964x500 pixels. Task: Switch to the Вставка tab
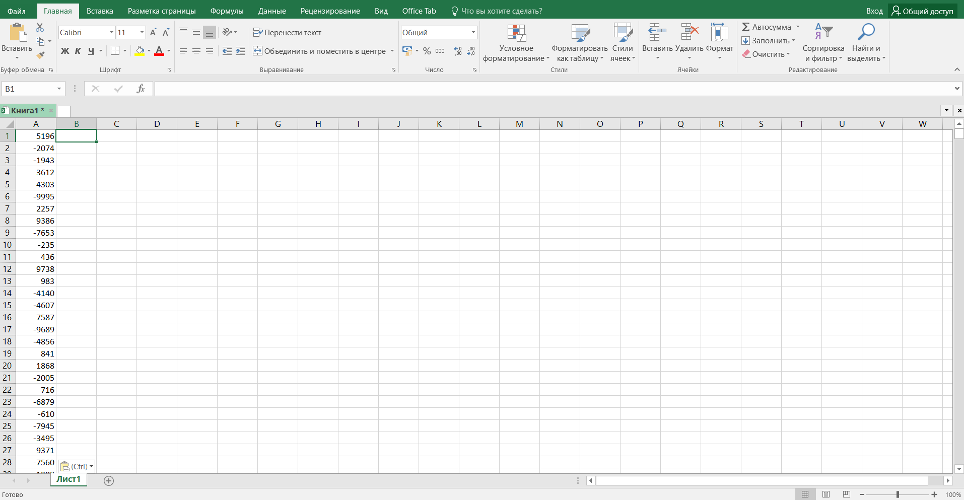point(100,11)
